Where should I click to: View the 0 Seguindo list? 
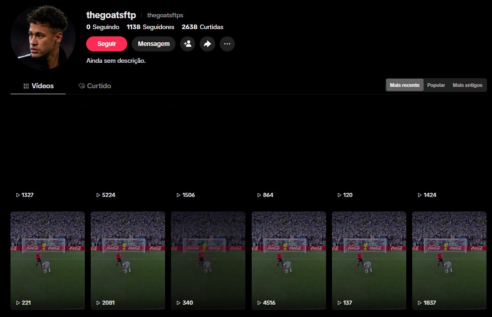pos(103,27)
